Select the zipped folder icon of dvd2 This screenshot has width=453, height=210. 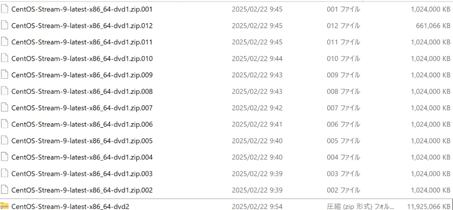click(5, 206)
